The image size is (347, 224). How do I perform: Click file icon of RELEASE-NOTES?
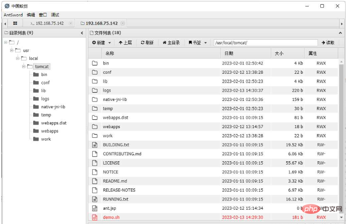click(x=95, y=190)
